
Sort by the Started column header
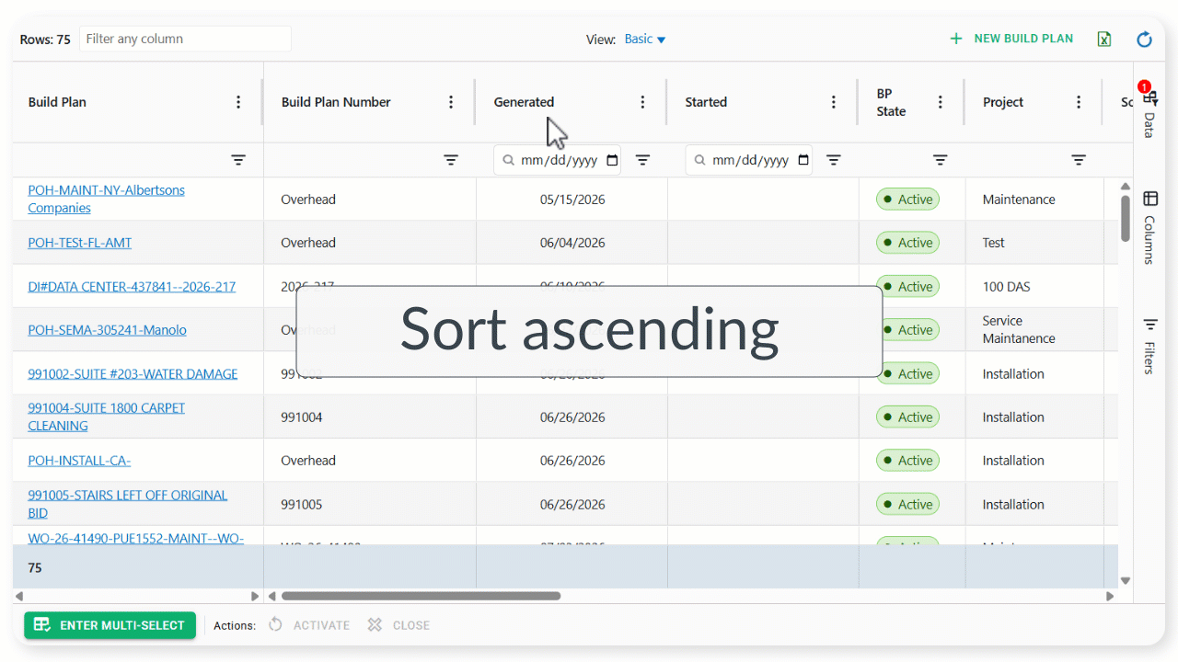coord(706,102)
